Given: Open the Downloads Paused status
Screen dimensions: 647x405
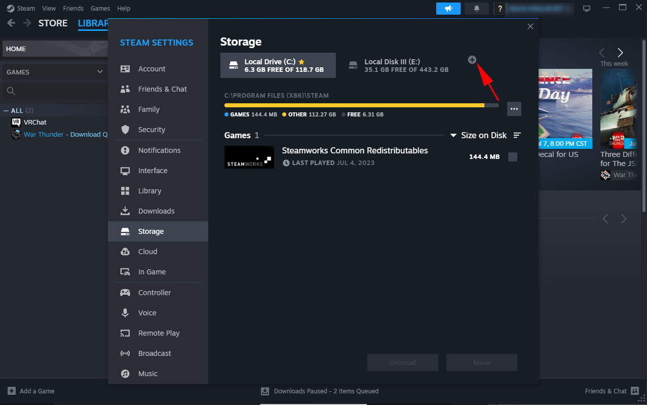Looking at the screenshot, I should (x=320, y=391).
